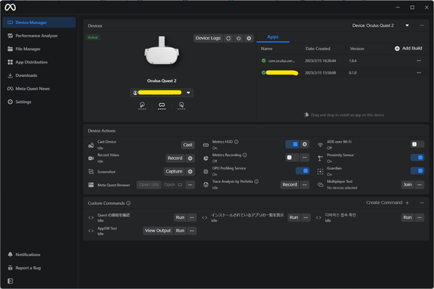Screen dimensions: 434x289
Task: Click Report a Bug
Action: 28,268
